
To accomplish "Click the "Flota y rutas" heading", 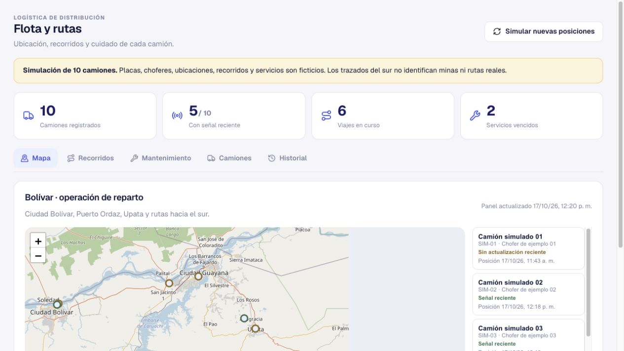I will click(x=48, y=29).
